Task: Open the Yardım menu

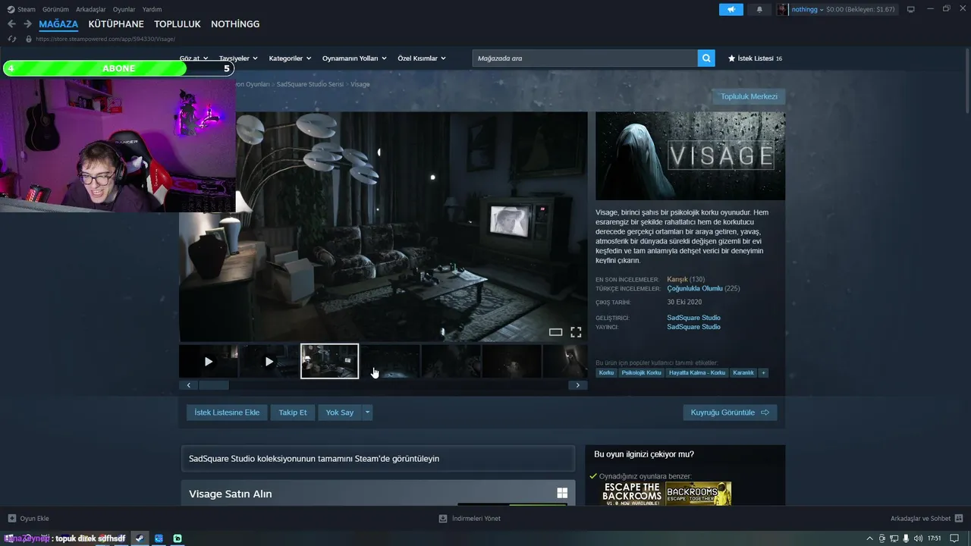Action: click(x=152, y=9)
